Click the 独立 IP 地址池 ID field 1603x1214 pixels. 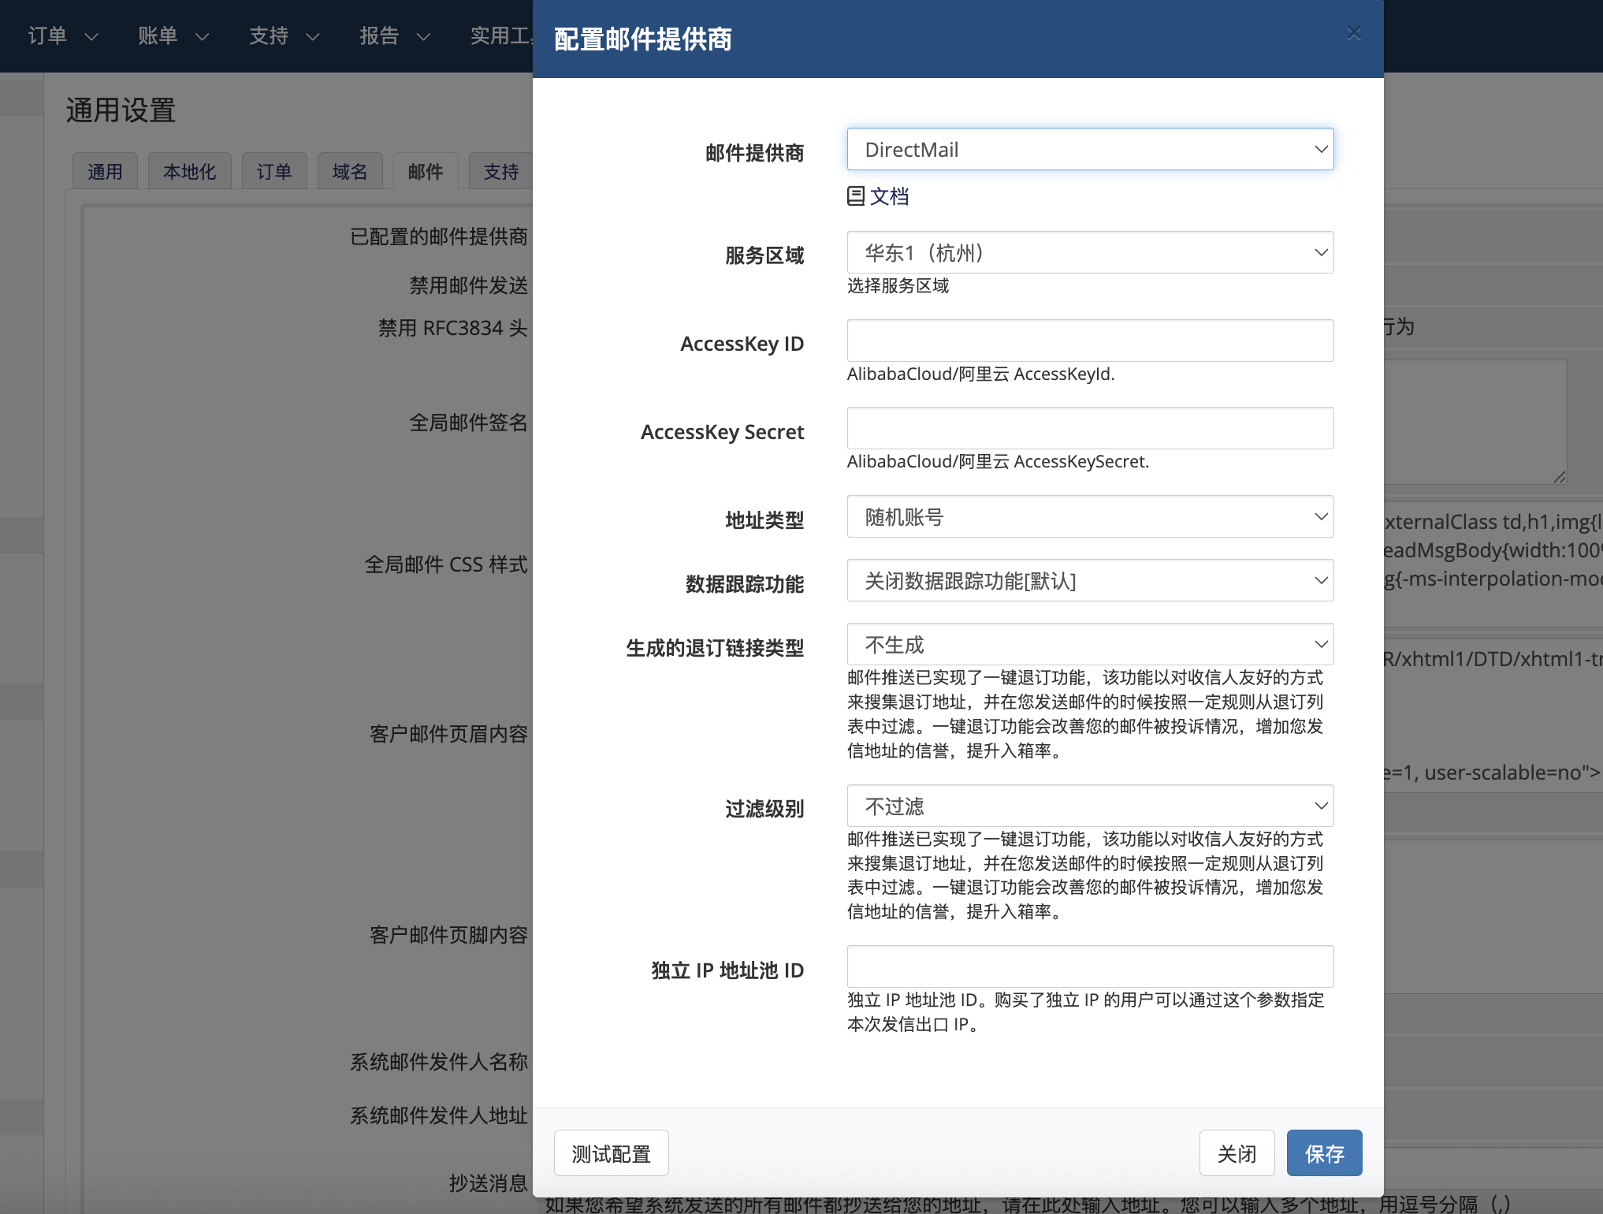pos(1089,966)
